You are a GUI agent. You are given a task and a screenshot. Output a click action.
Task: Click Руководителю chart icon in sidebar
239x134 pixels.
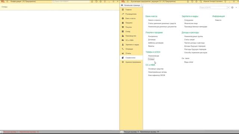pyautogui.click(x=123, y=14)
